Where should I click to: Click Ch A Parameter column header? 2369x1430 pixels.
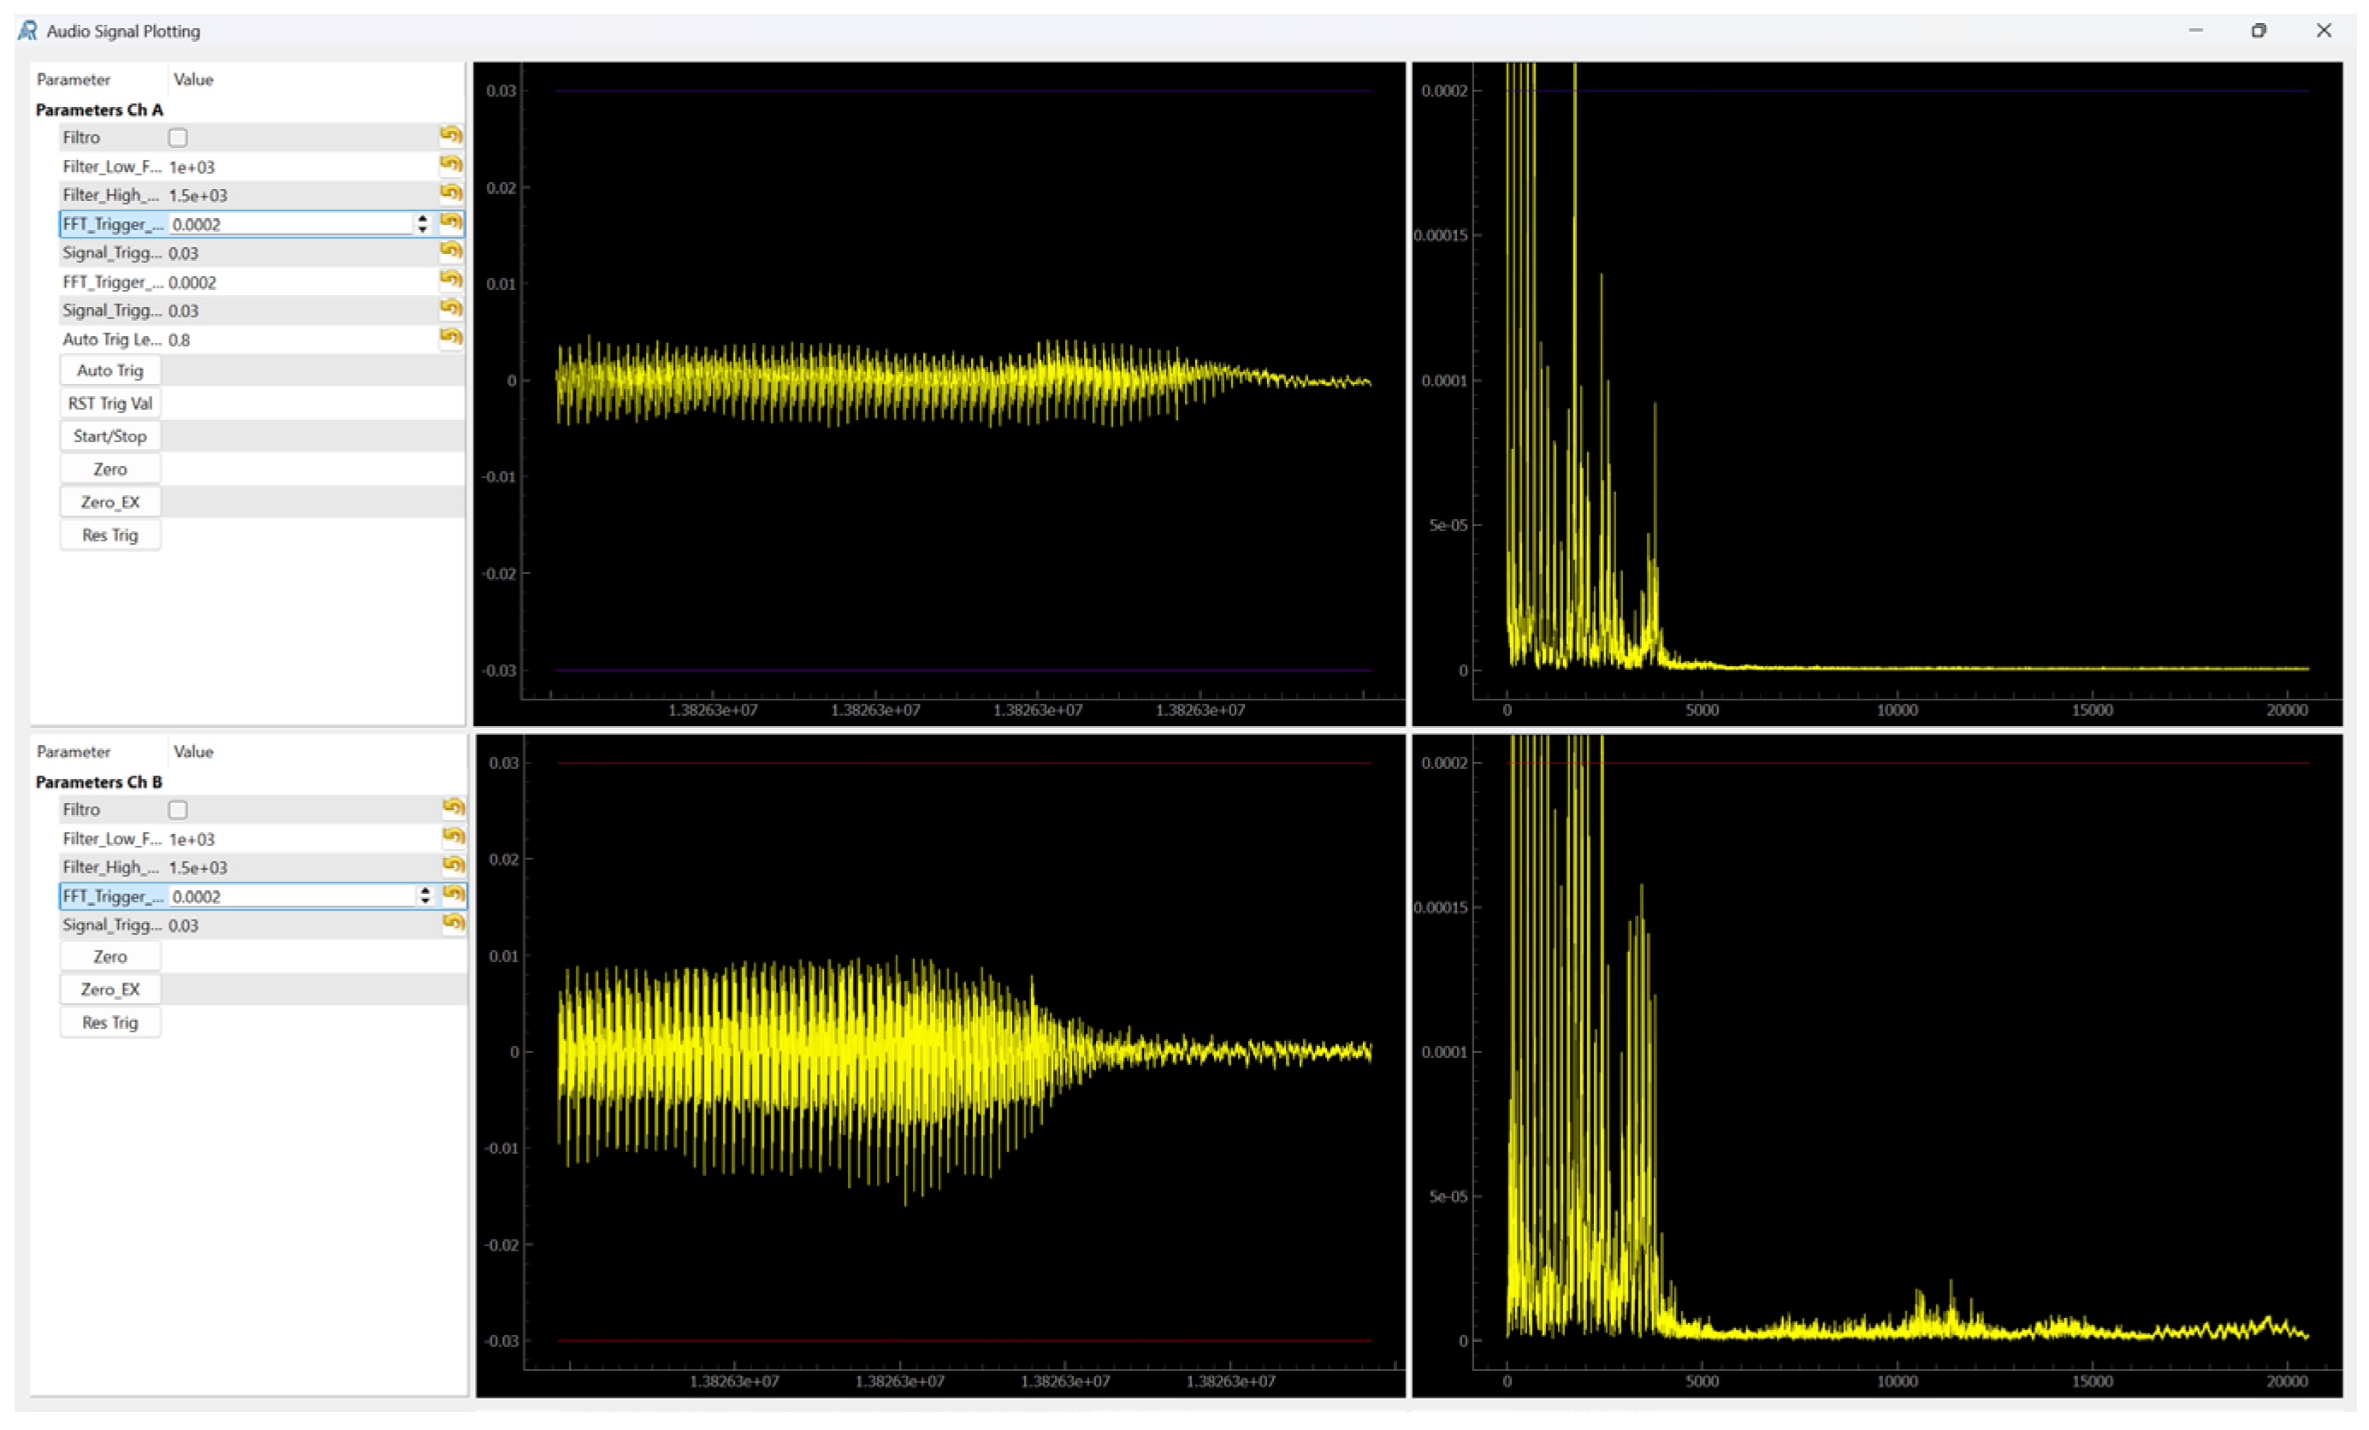(x=74, y=80)
